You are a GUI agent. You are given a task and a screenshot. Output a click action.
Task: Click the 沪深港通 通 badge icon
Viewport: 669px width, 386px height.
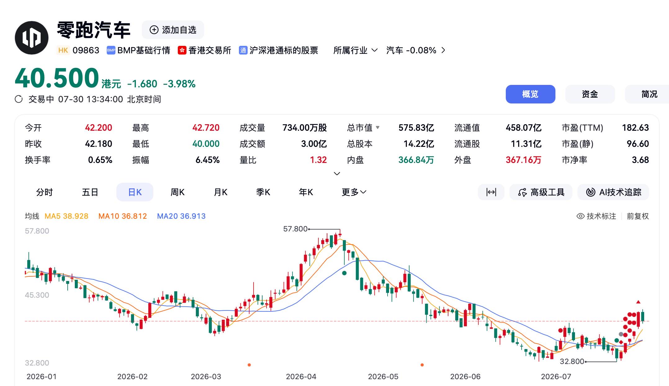pos(243,50)
